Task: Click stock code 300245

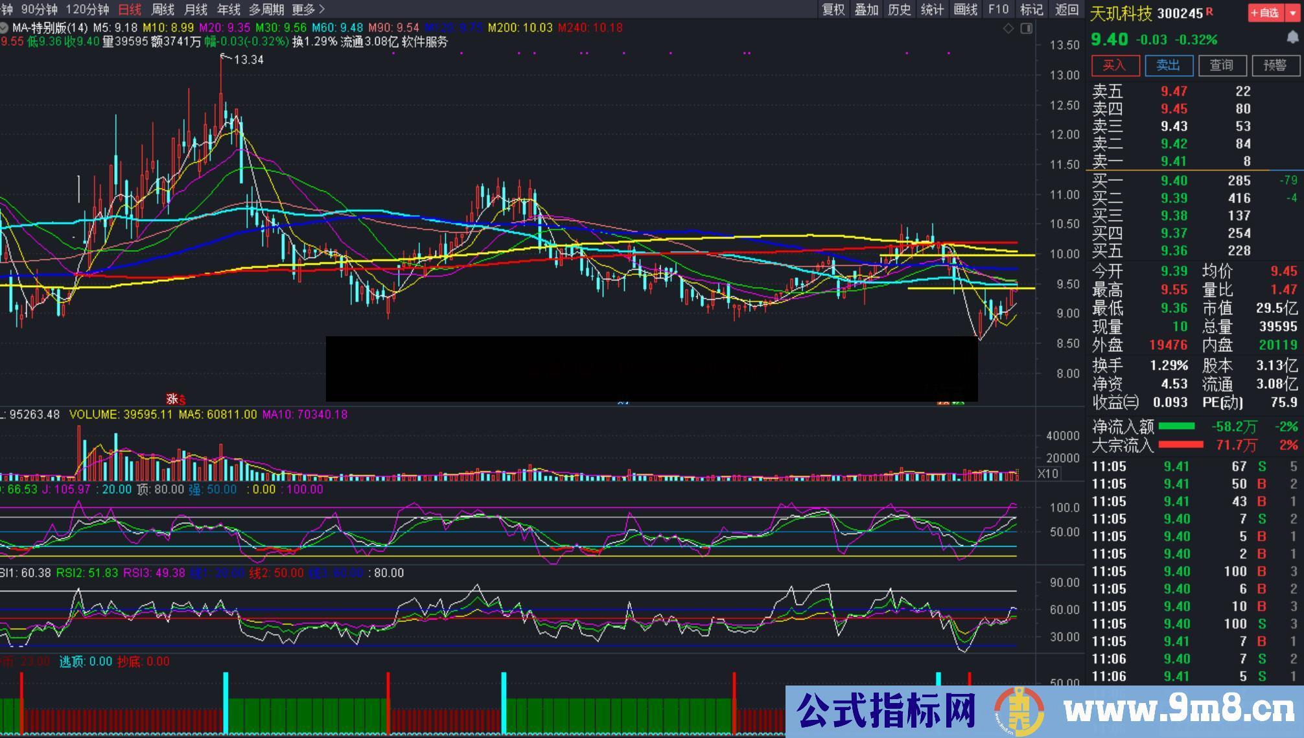Action: pos(1180,13)
